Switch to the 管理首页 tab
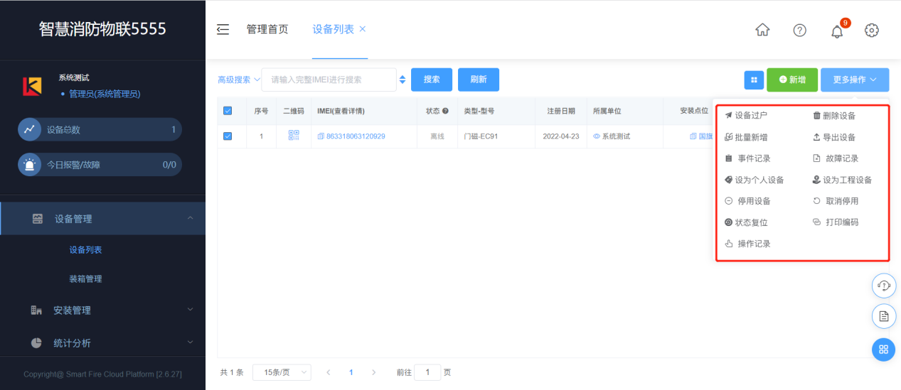The image size is (901, 390). [267, 29]
